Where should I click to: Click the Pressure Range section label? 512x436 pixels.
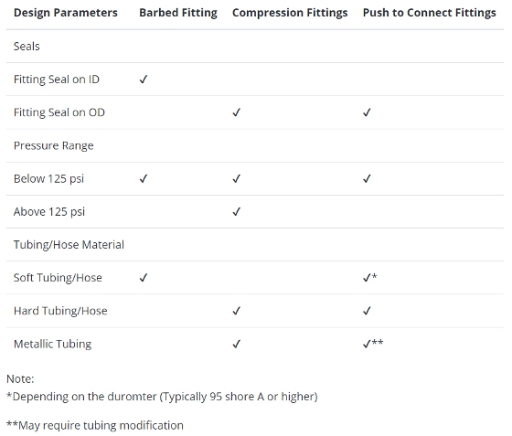[54, 145]
